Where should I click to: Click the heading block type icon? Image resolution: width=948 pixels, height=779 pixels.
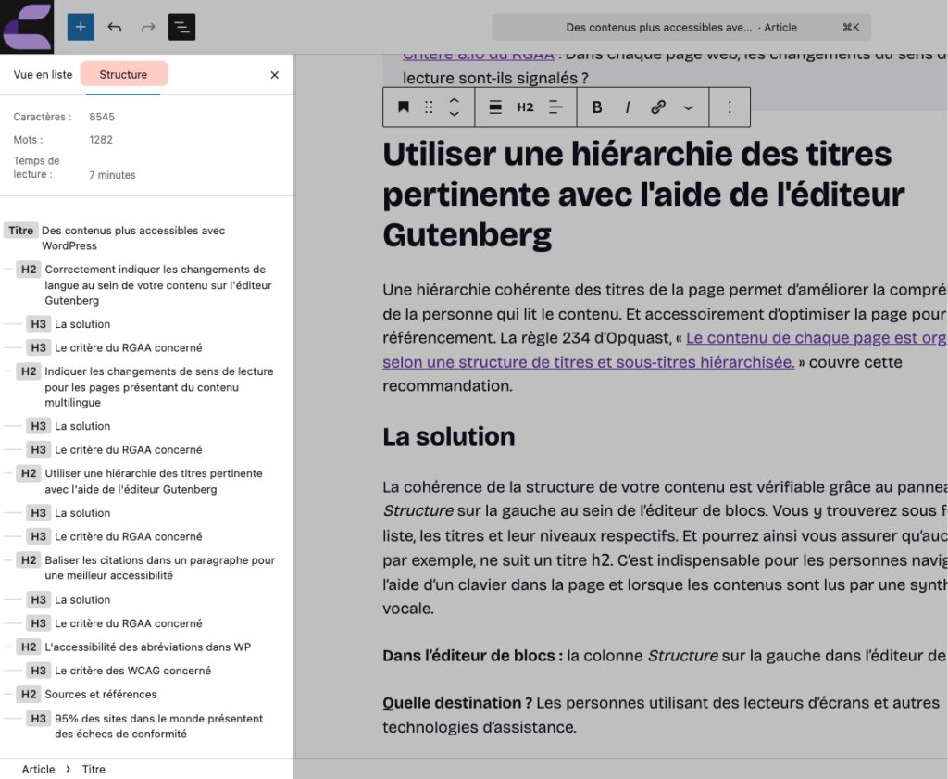coord(404,107)
